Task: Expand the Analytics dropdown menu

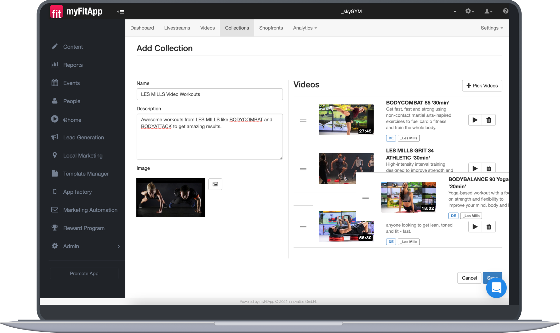Action: (305, 28)
